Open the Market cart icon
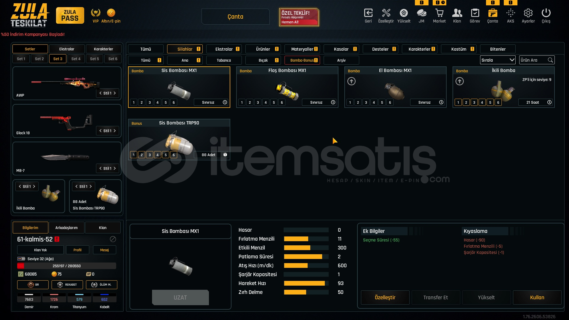Viewport: 569px width, 320px height. (439, 13)
